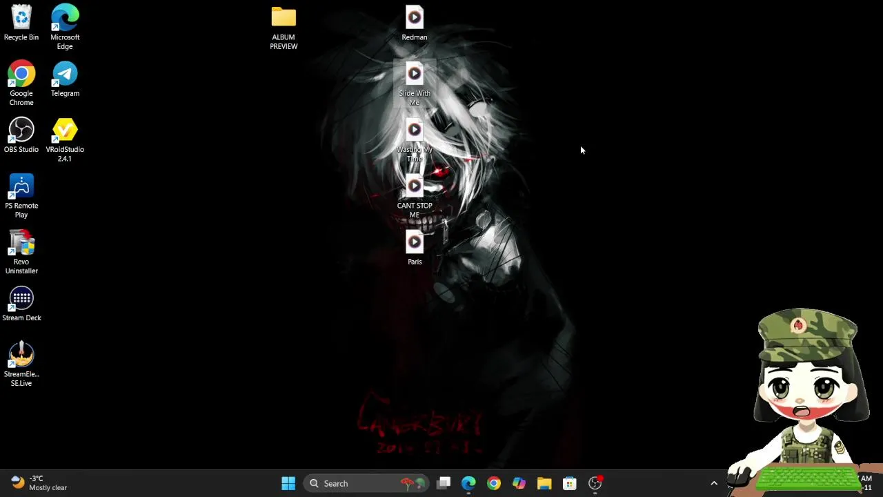Open the Windows Start menu
This screenshot has width=883, height=497.
point(288,484)
